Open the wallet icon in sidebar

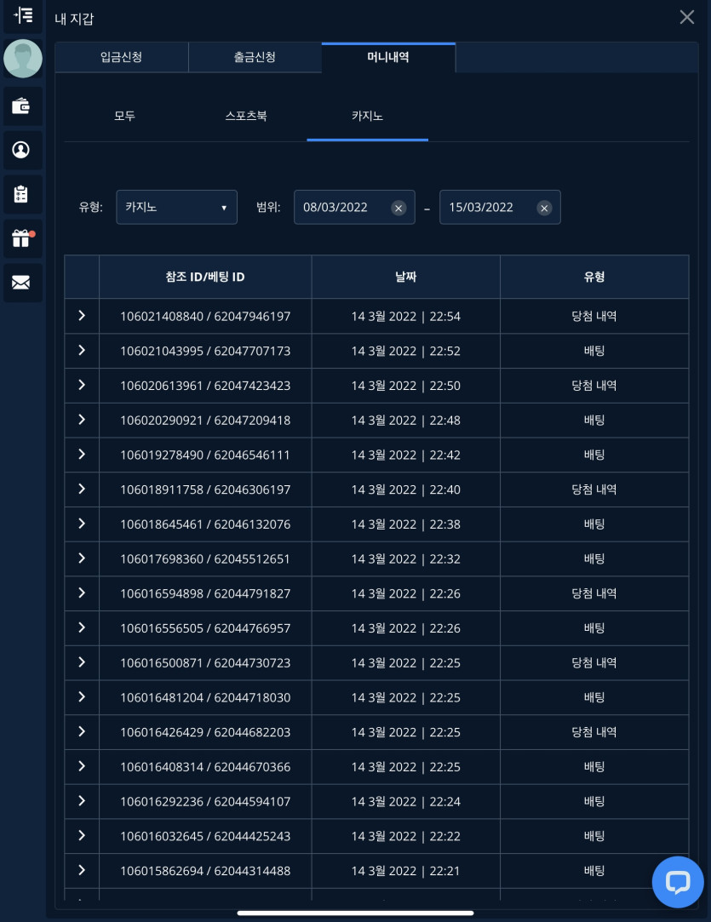coord(21,106)
